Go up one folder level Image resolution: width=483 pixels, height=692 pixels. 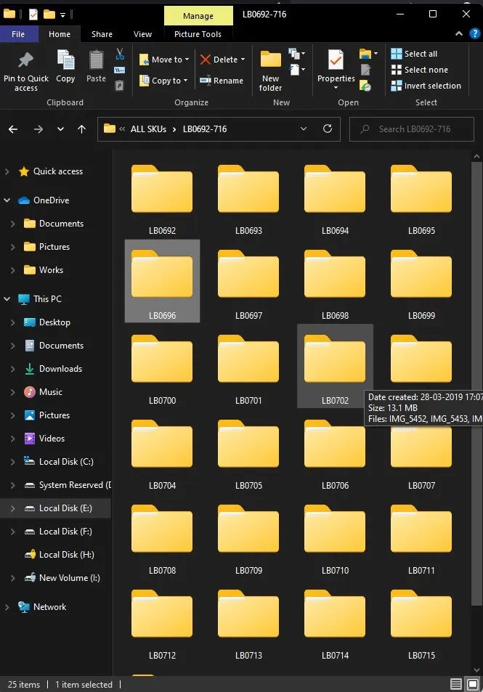[x=81, y=129]
